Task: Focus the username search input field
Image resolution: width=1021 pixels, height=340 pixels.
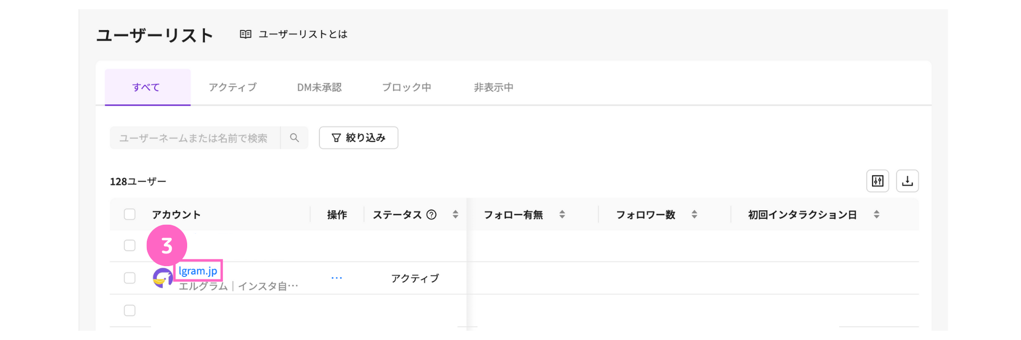Action: point(195,138)
